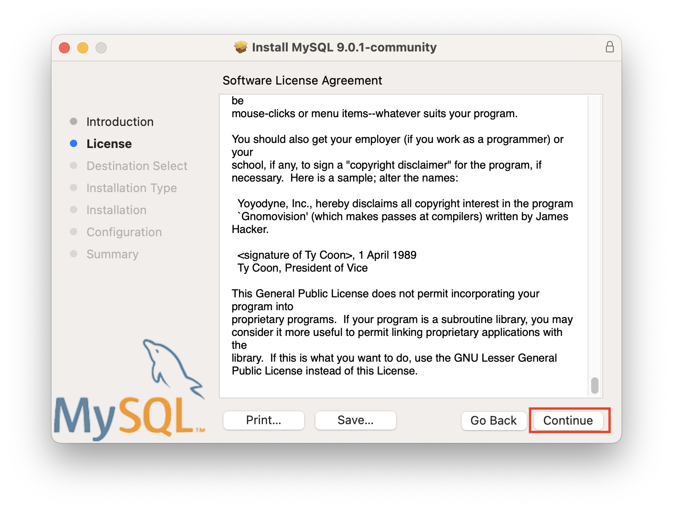Click the Installation step label
This screenshot has width=673, height=511.
coord(116,210)
